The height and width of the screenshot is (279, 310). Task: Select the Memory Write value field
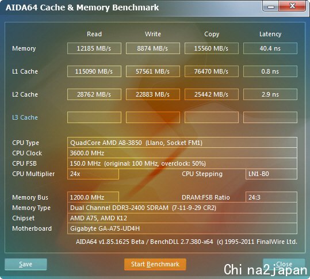(x=153, y=48)
